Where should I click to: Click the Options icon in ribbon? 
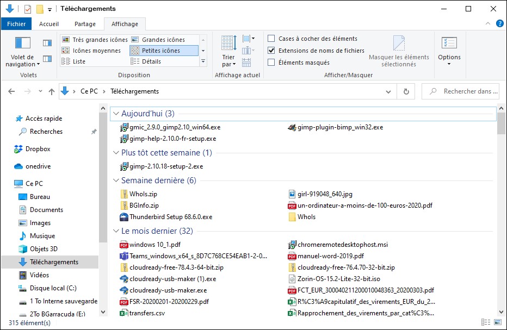(449, 43)
